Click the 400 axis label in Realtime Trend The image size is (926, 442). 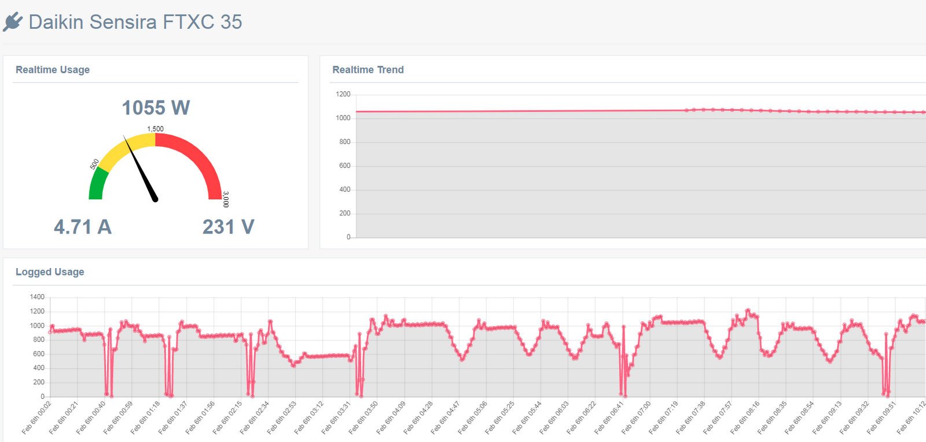pyautogui.click(x=345, y=190)
